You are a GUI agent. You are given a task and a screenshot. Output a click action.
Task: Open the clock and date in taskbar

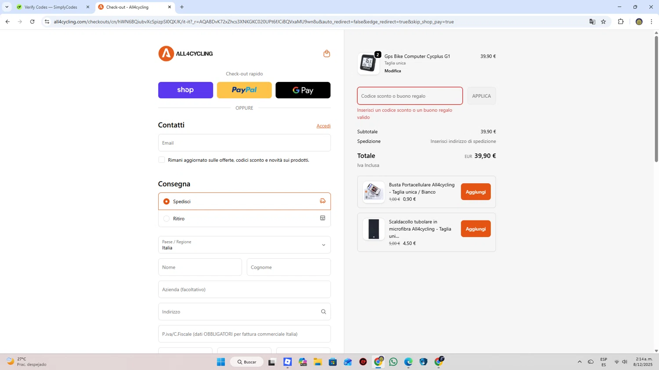click(x=644, y=362)
